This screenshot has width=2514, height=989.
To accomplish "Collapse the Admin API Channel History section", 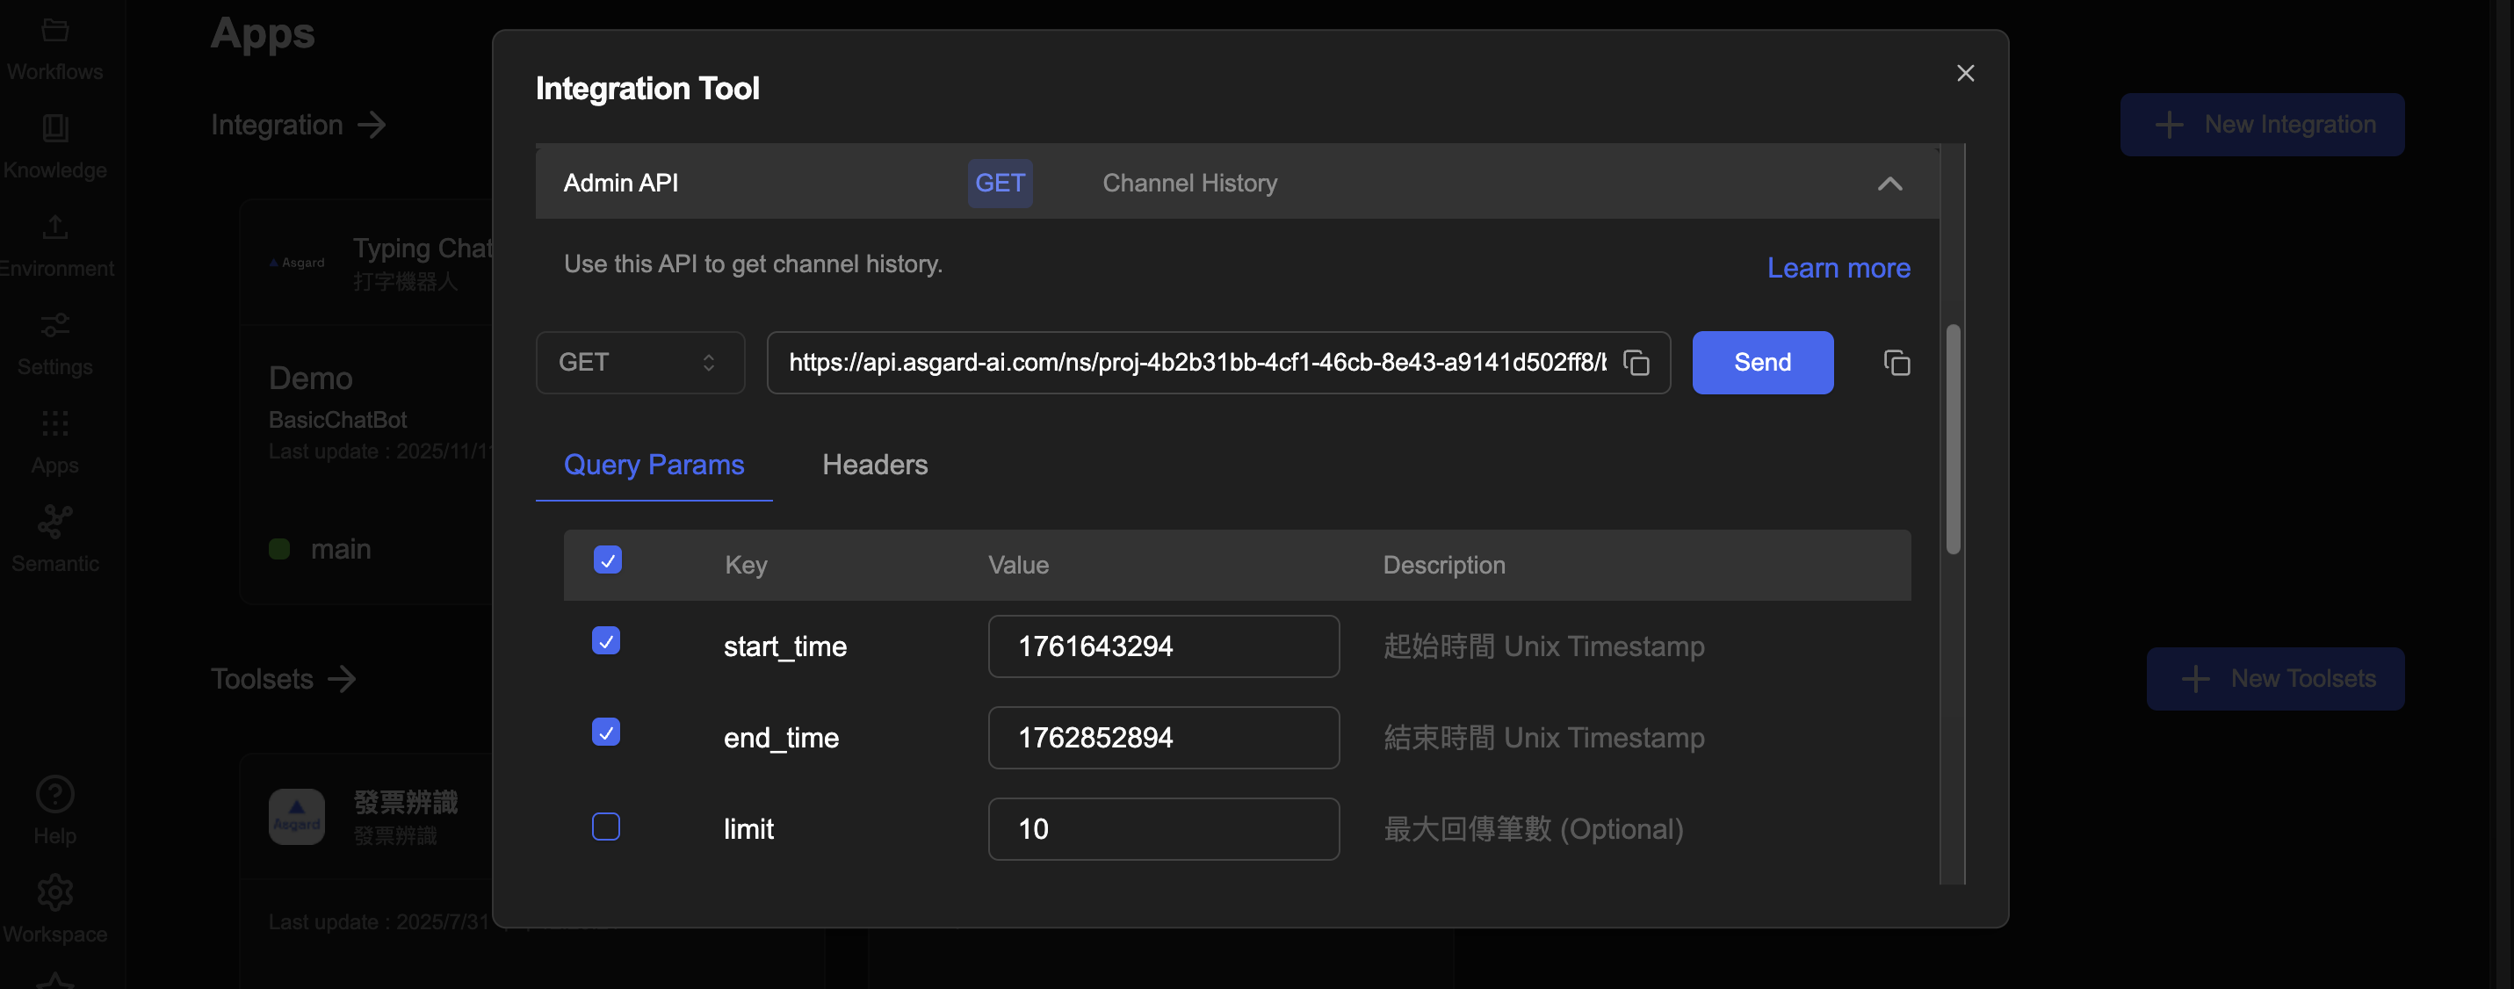I will (1889, 184).
